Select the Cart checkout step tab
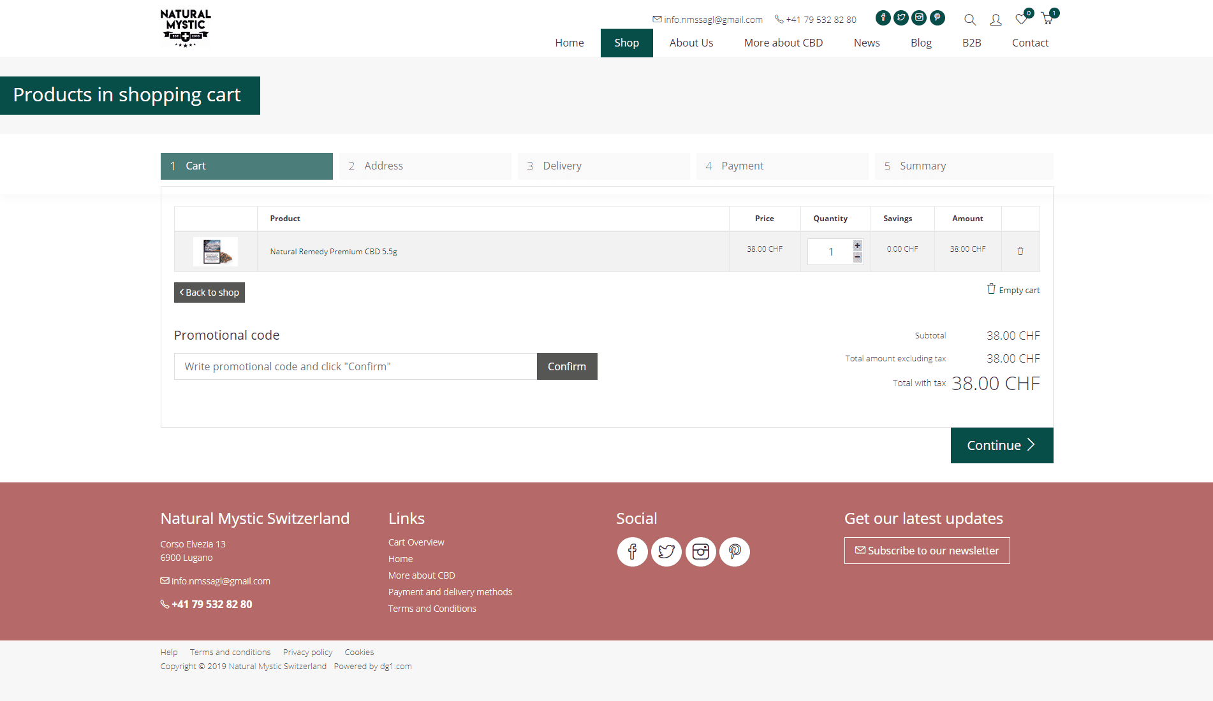Image resolution: width=1213 pixels, height=701 pixels. coord(247,166)
